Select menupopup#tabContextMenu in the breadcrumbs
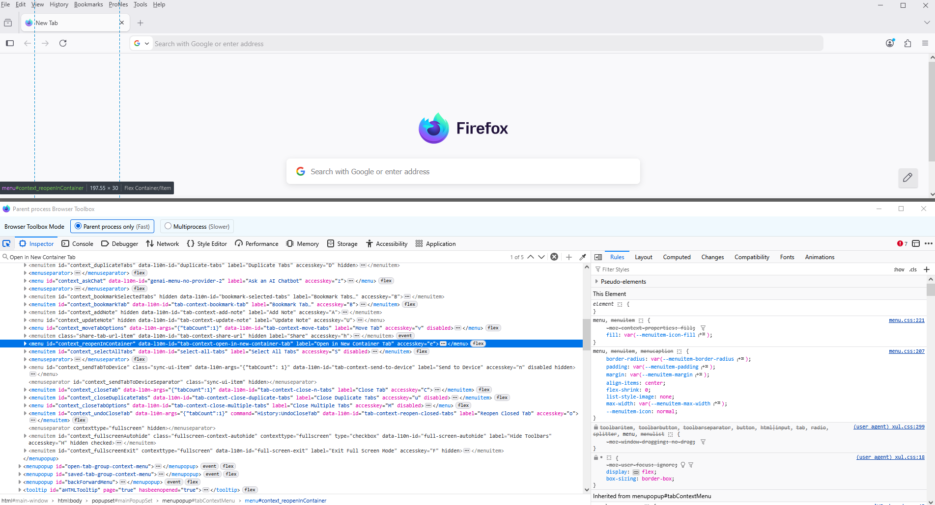Viewport: 935px width, 505px height. point(198,501)
